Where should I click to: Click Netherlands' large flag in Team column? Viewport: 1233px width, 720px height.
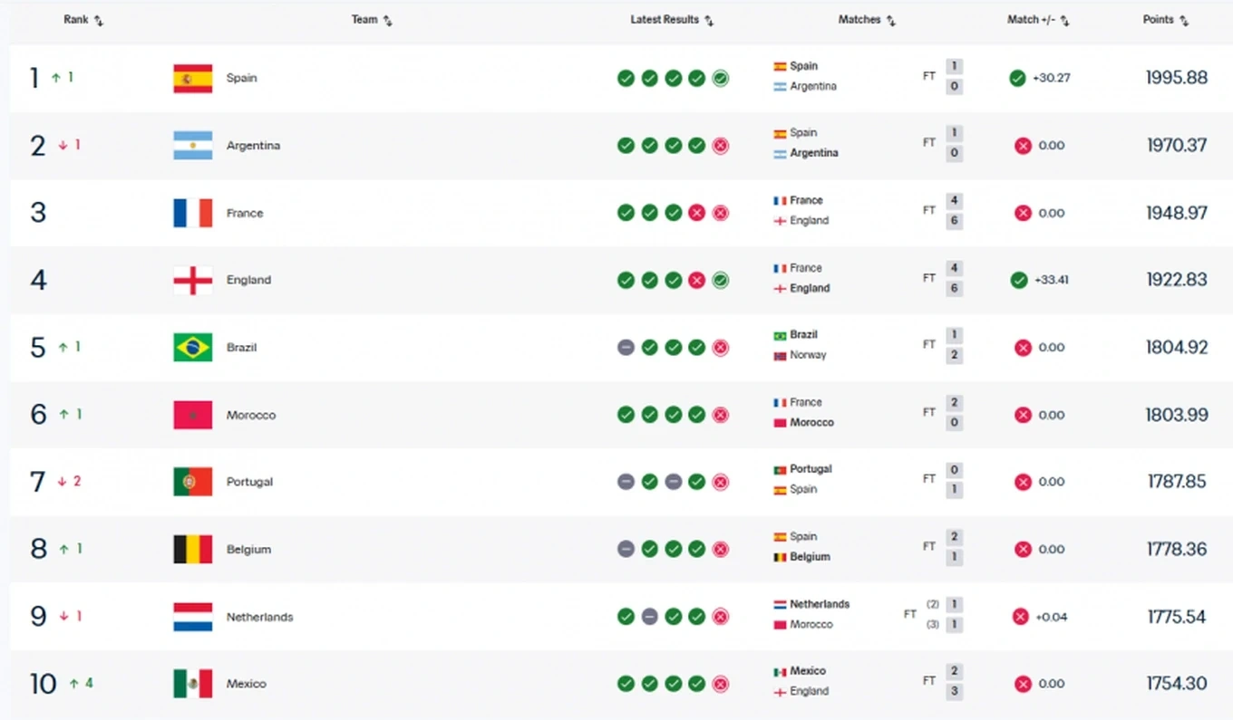coord(193,617)
